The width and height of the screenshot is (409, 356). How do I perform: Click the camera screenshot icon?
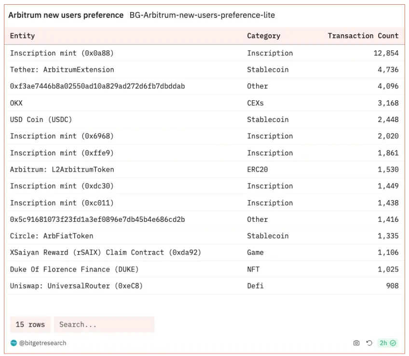pos(356,343)
